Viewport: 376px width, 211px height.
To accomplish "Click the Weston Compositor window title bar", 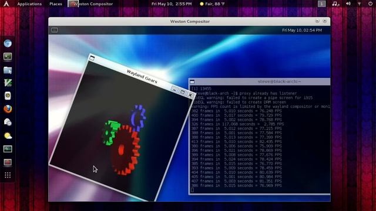I will click(x=189, y=21).
